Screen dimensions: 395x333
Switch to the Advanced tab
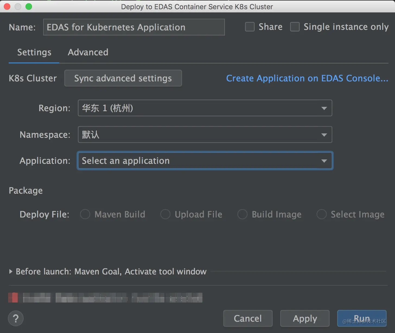(88, 52)
